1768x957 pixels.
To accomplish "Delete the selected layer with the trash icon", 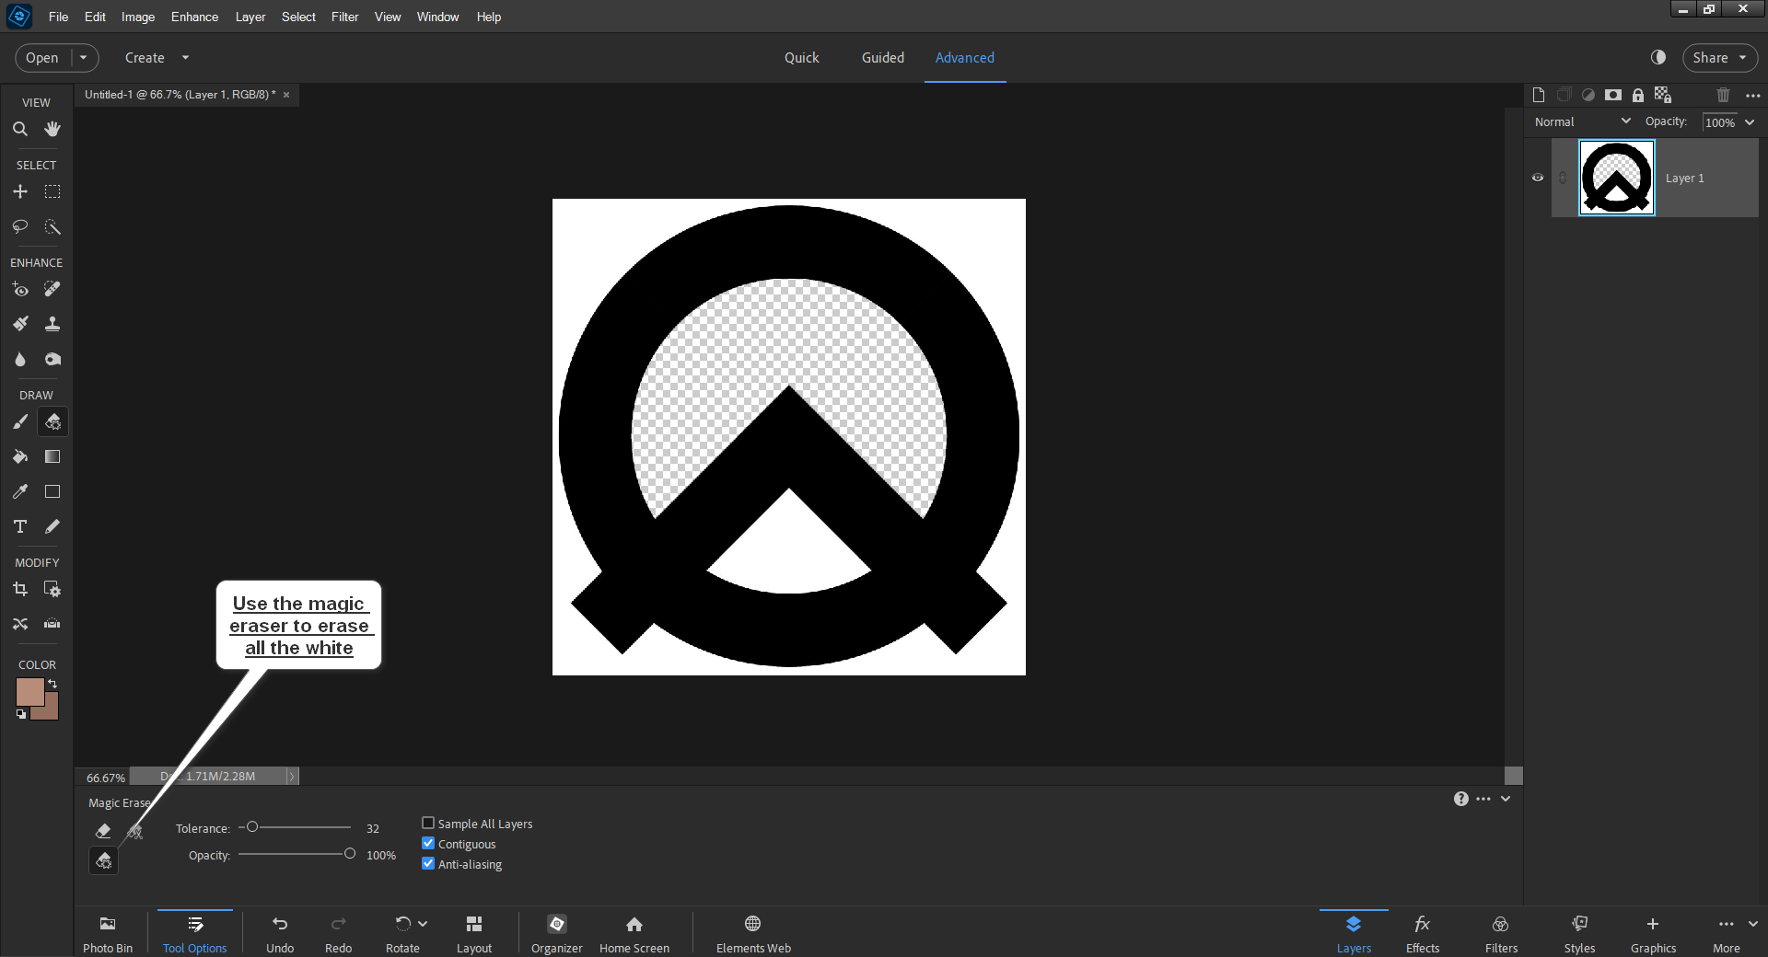I will (1722, 94).
